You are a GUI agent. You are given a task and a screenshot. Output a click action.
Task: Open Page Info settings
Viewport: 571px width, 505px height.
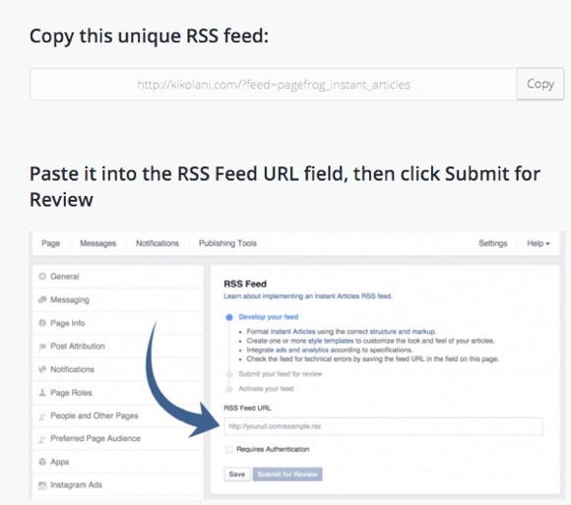coord(118,323)
